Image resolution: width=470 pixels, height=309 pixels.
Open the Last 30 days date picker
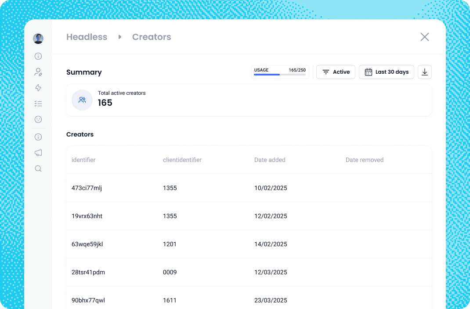[x=387, y=72]
